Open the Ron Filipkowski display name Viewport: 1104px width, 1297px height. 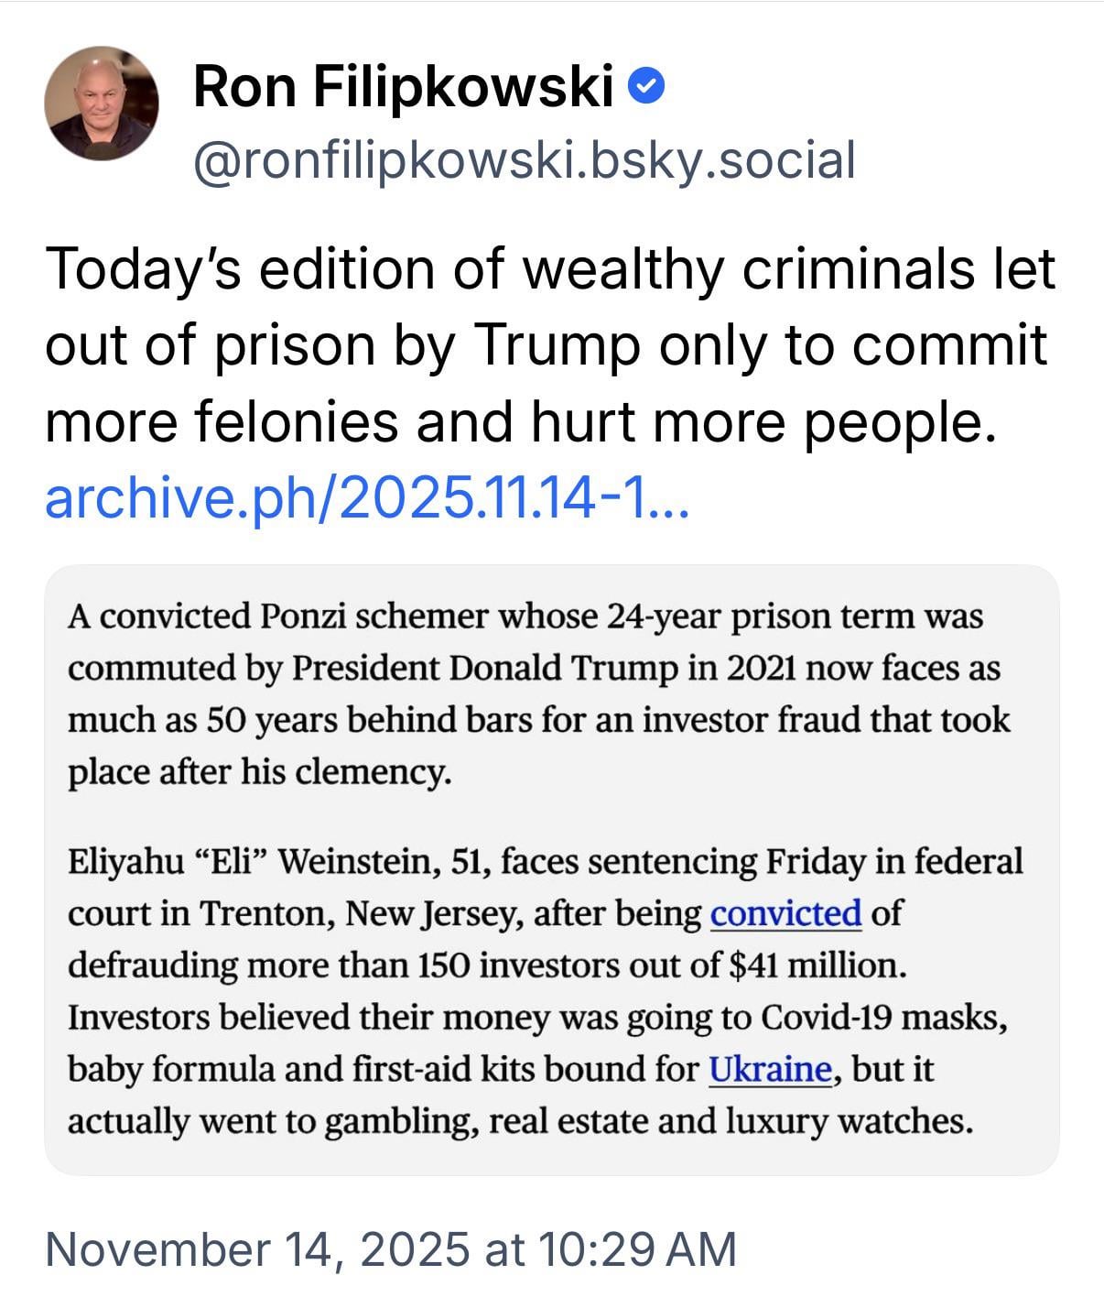pos(403,88)
